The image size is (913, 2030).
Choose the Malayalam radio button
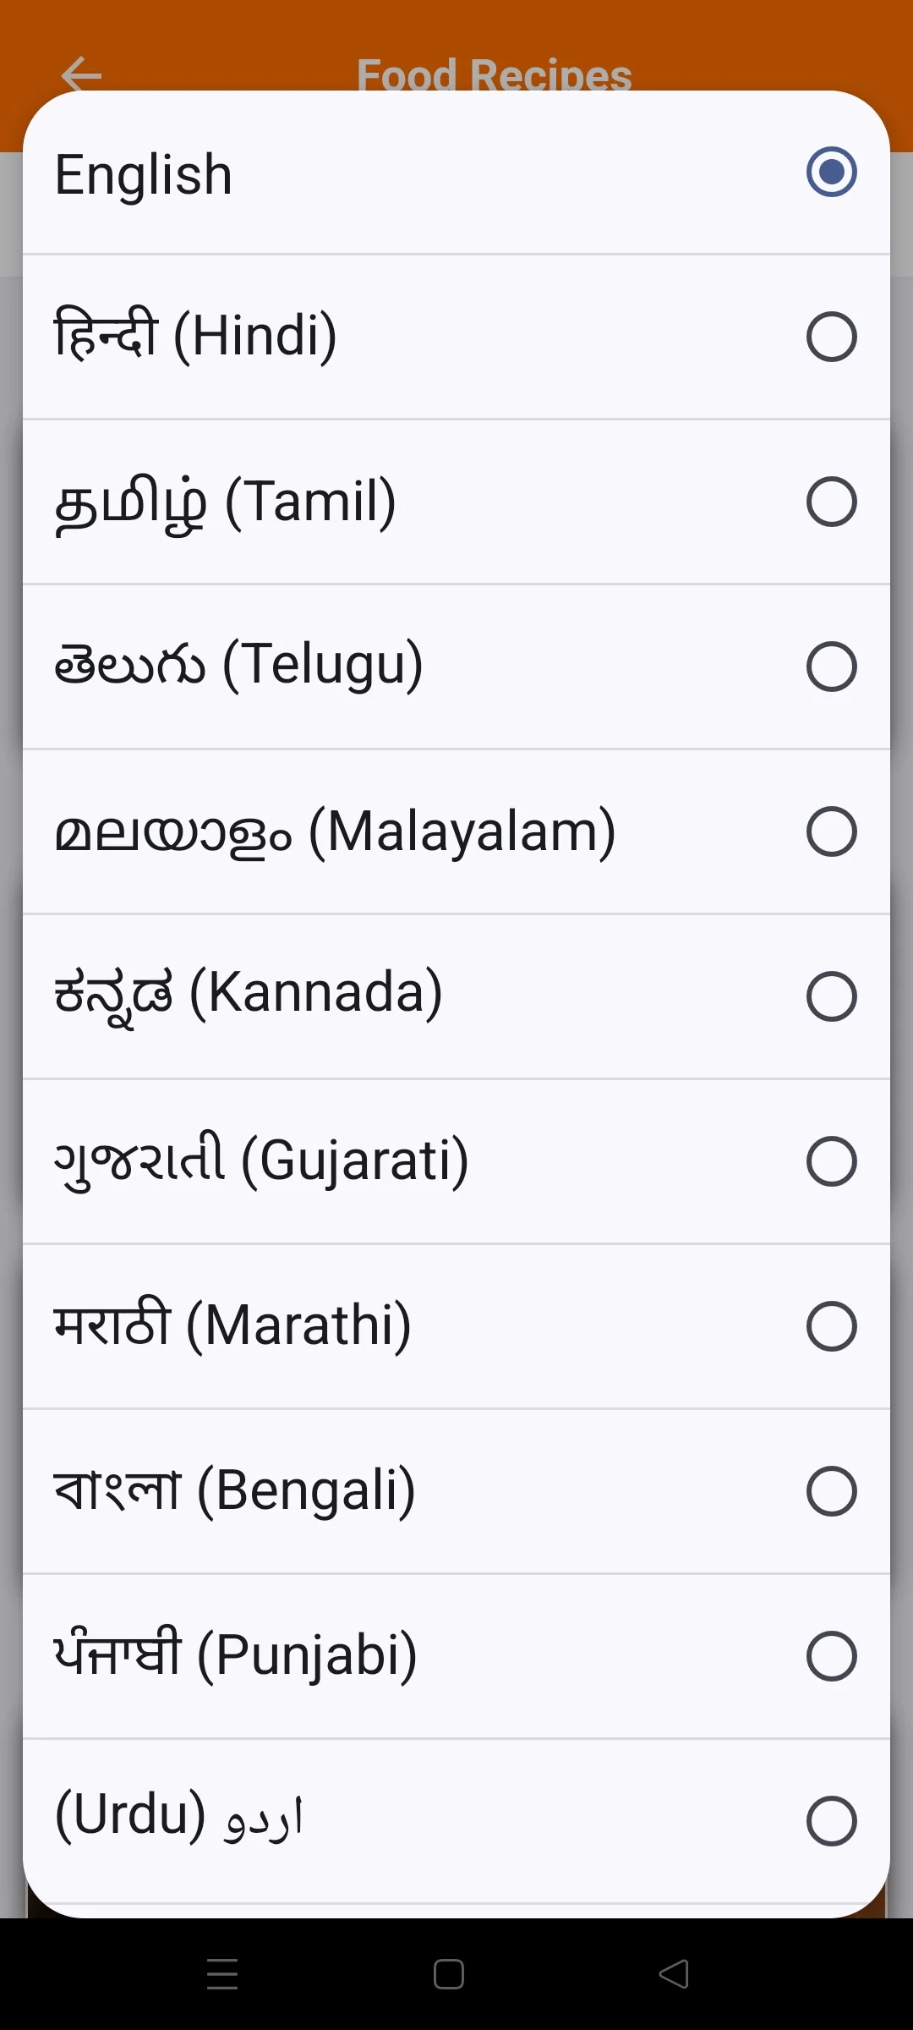(831, 831)
